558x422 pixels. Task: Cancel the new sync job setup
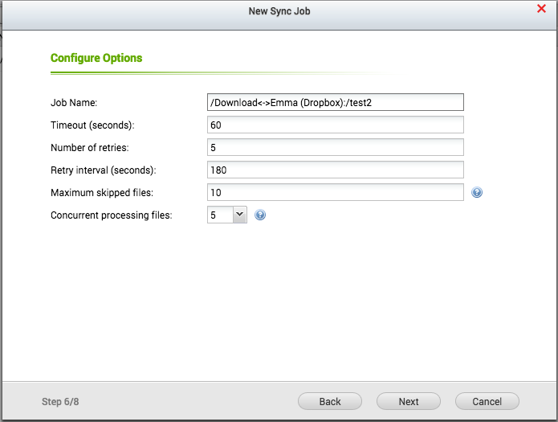[487, 401]
